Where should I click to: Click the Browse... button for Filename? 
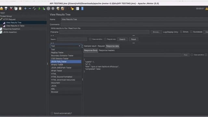pyautogui.click(x=156, y=32)
